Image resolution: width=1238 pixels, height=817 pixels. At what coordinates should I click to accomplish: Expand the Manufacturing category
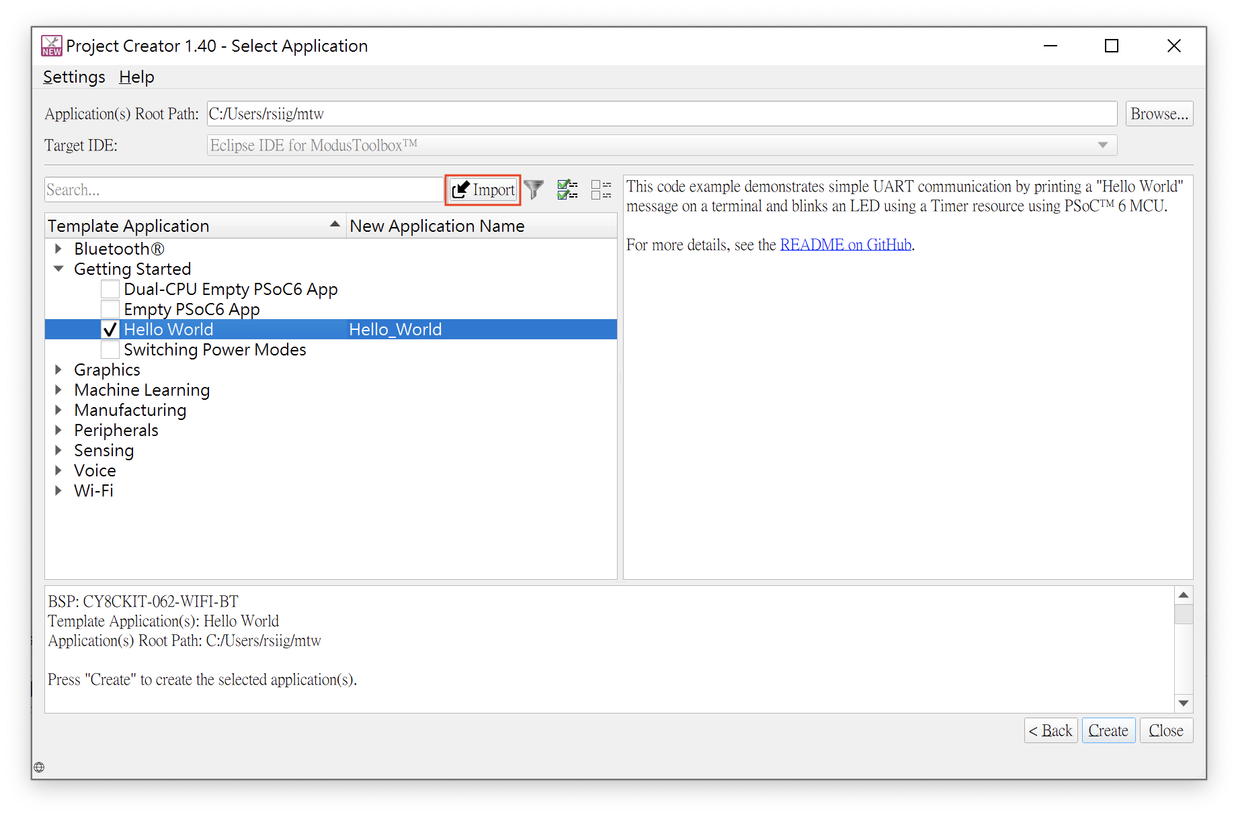point(58,410)
